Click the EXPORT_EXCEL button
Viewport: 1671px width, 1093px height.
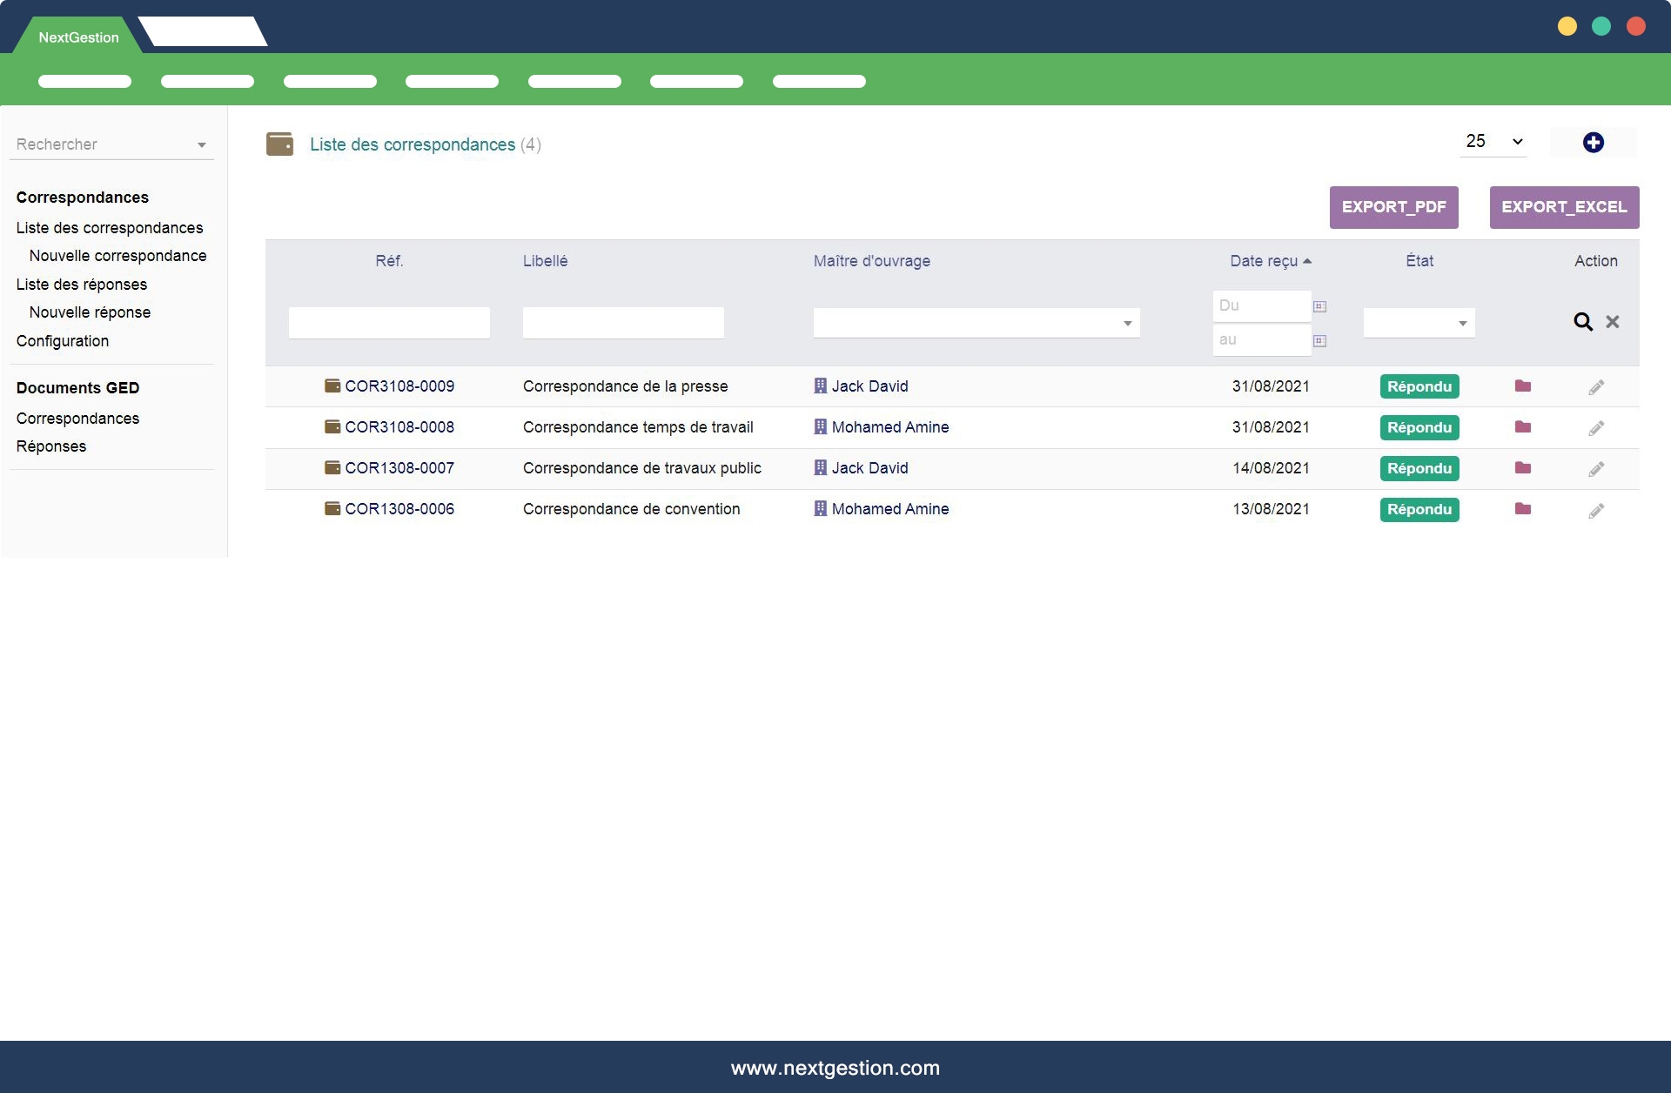[x=1563, y=207]
